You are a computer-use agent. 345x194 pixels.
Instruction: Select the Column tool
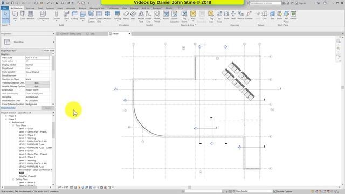[56, 16]
